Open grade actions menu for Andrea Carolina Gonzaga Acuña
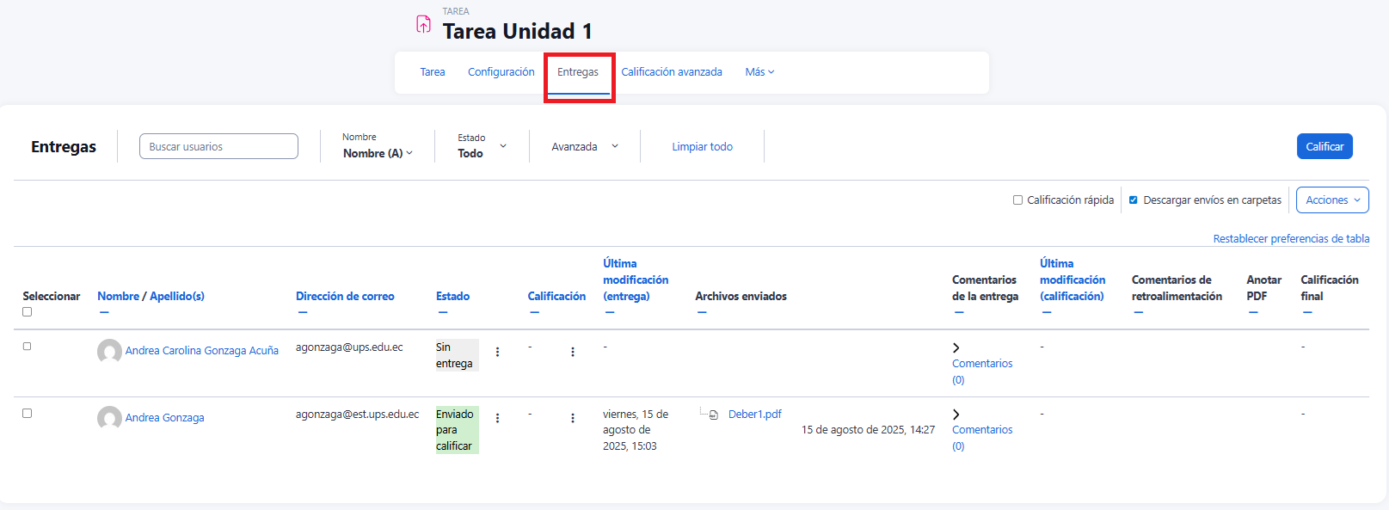1389x510 pixels. 573,352
